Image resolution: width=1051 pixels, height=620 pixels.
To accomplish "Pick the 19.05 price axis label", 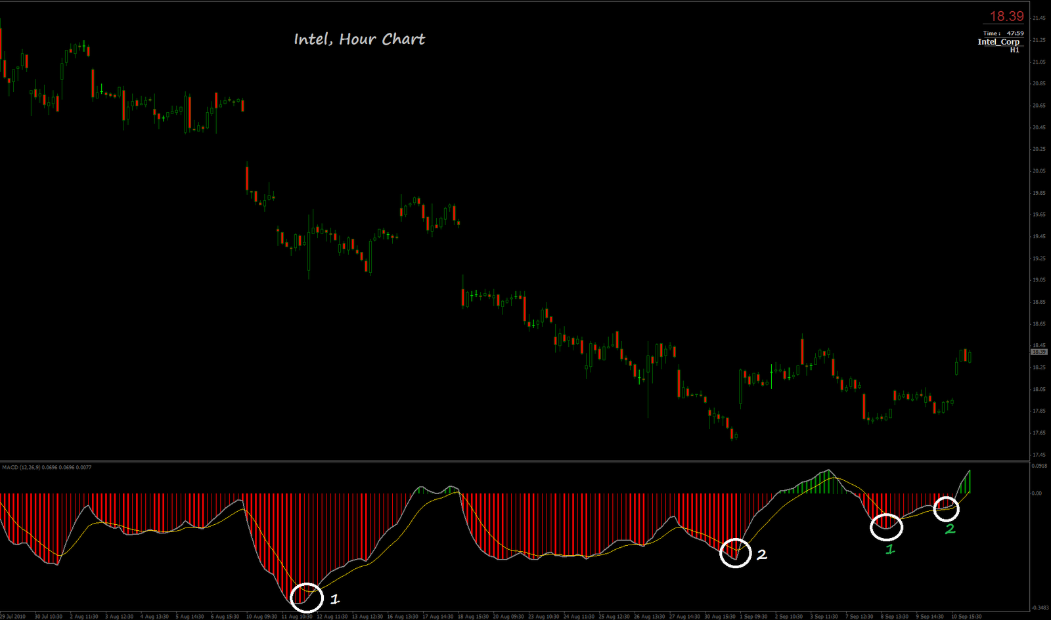I will (x=1039, y=280).
